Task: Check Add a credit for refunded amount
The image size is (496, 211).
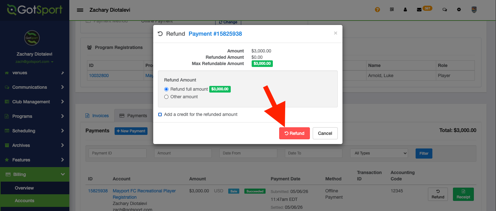Action: point(160,114)
